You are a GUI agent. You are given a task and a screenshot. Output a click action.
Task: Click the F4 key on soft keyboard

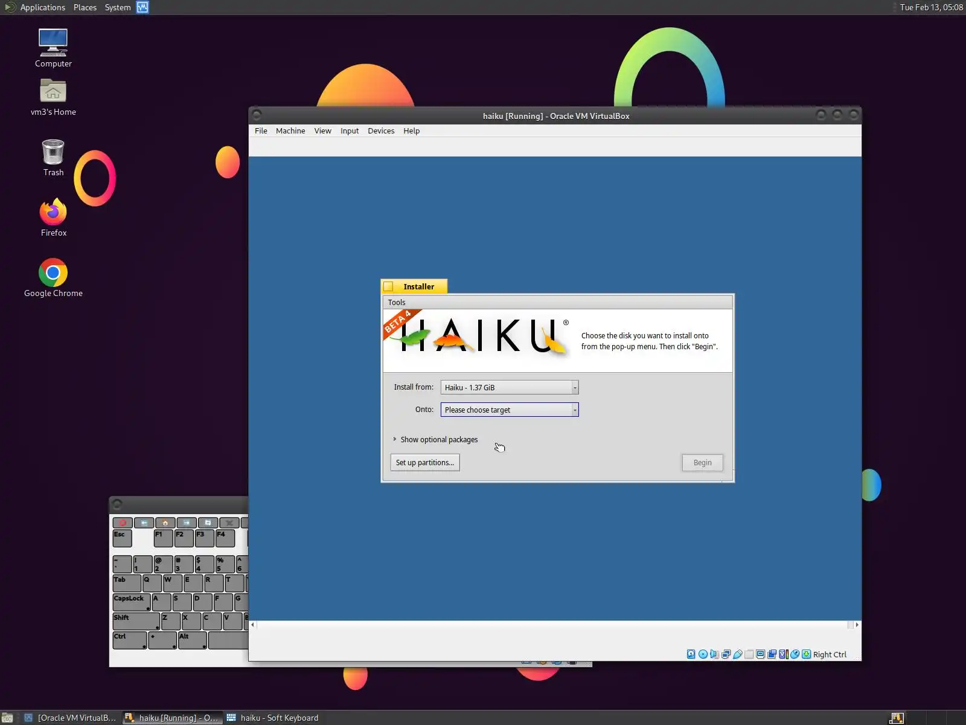tap(225, 538)
